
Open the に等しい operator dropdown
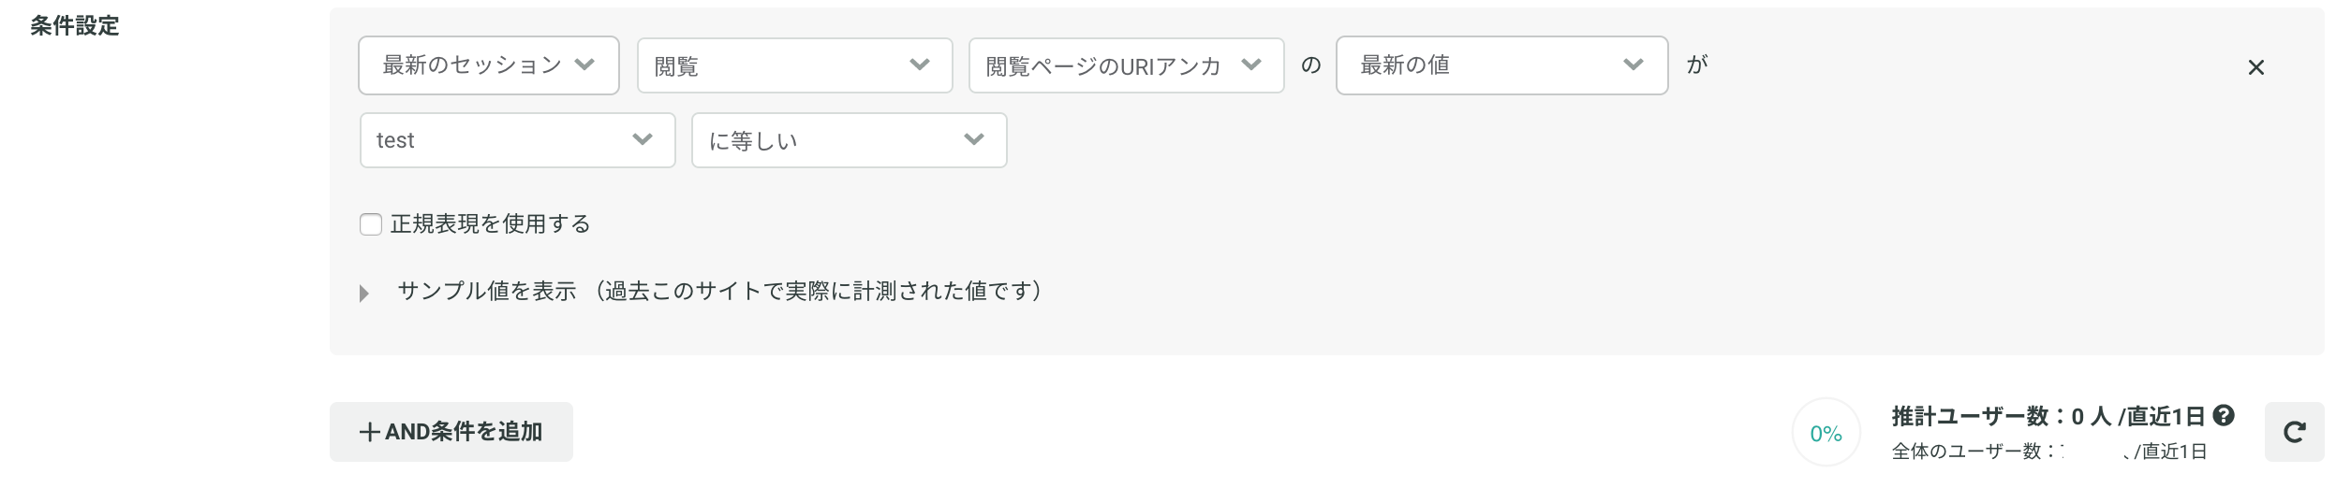[x=849, y=140]
